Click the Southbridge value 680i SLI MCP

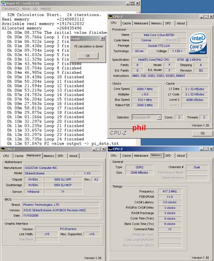[x=63, y=185]
